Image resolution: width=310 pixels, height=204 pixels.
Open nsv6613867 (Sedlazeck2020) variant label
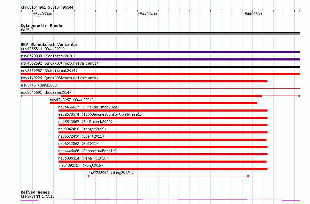pos(85,122)
